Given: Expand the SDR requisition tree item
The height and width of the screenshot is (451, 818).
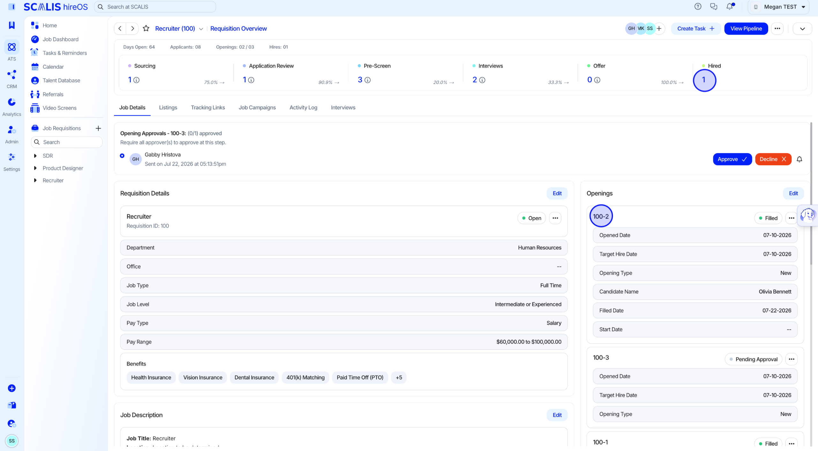Looking at the screenshot, I should pos(35,156).
